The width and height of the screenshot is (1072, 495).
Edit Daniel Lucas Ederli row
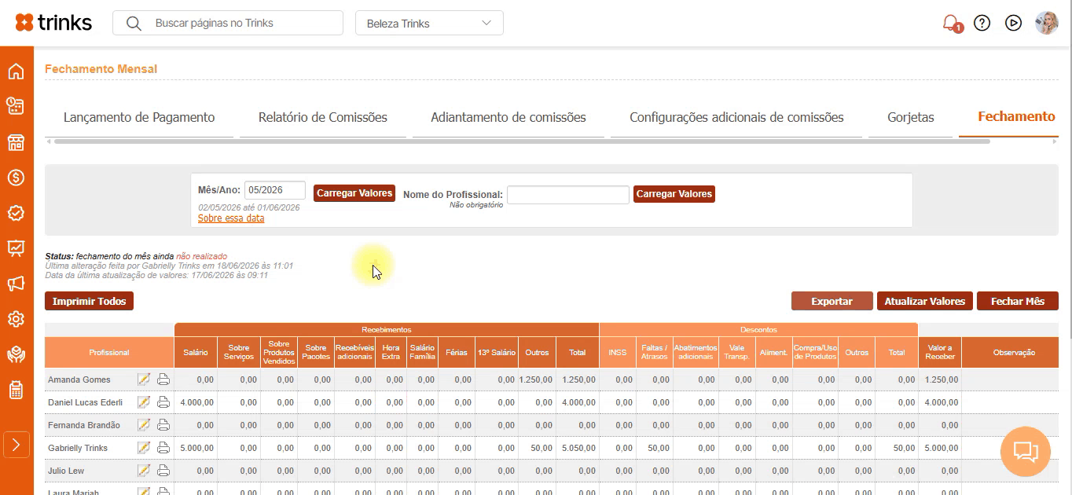click(144, 402)
